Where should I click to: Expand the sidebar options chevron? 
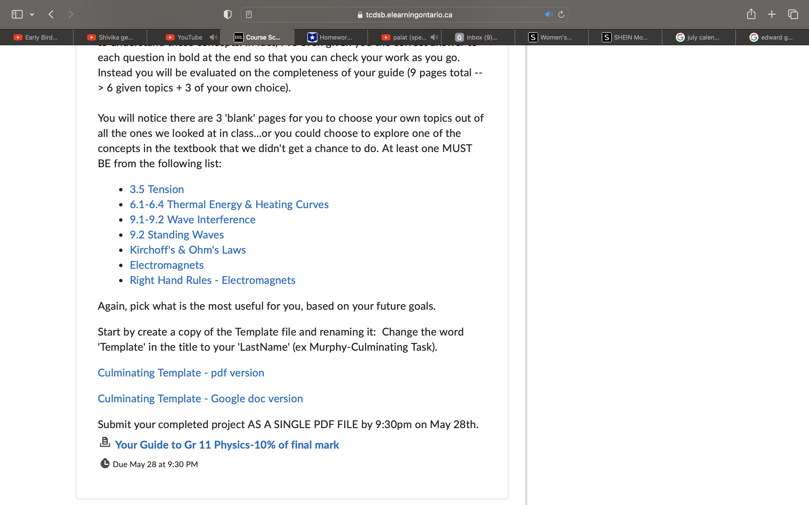coord(32,14)
